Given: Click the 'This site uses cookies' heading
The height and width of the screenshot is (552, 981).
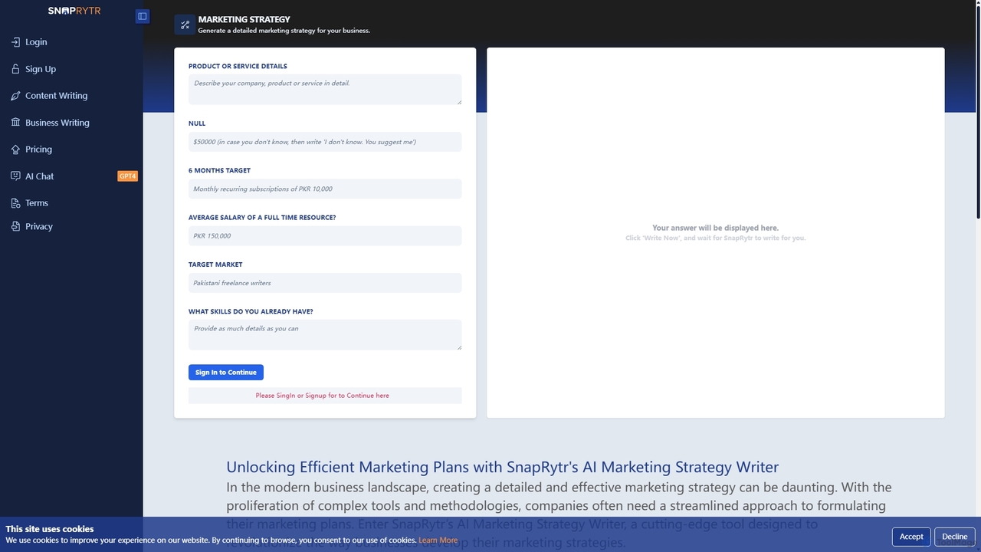Looking at the screenshot, I should 50,529.
